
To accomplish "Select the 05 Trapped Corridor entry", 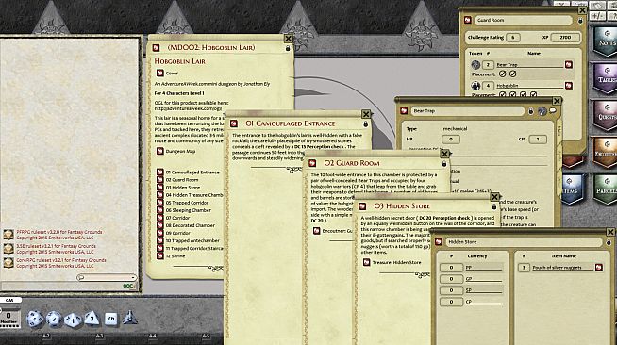I will click(187, 203).
